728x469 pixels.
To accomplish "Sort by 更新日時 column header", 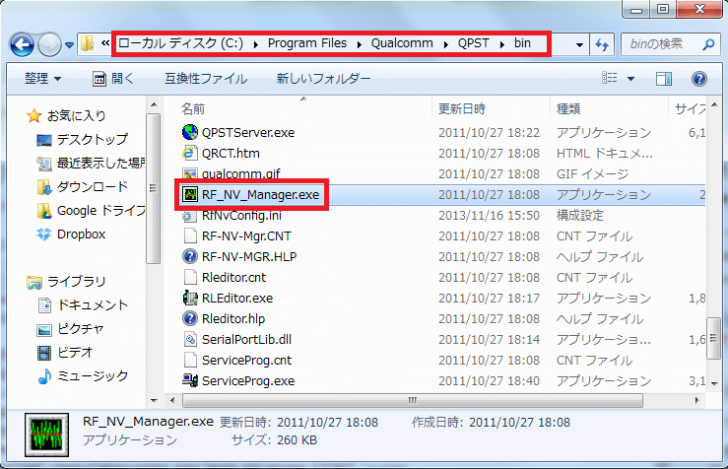I will (461, 109).
